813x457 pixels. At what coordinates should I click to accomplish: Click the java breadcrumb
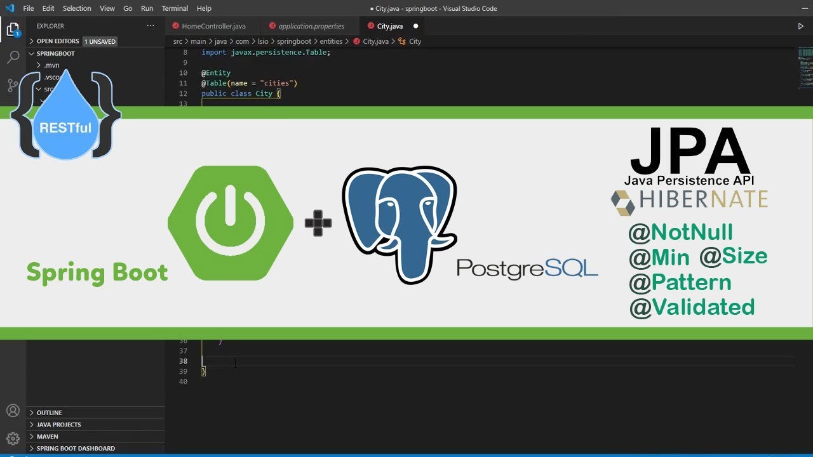[220, 41]
